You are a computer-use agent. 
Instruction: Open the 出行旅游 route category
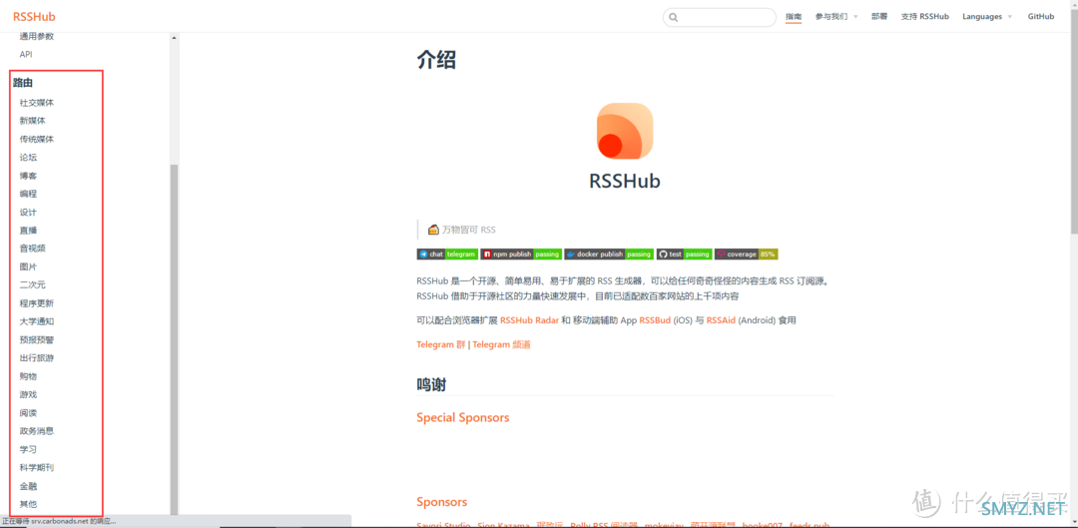click(37, 358)
